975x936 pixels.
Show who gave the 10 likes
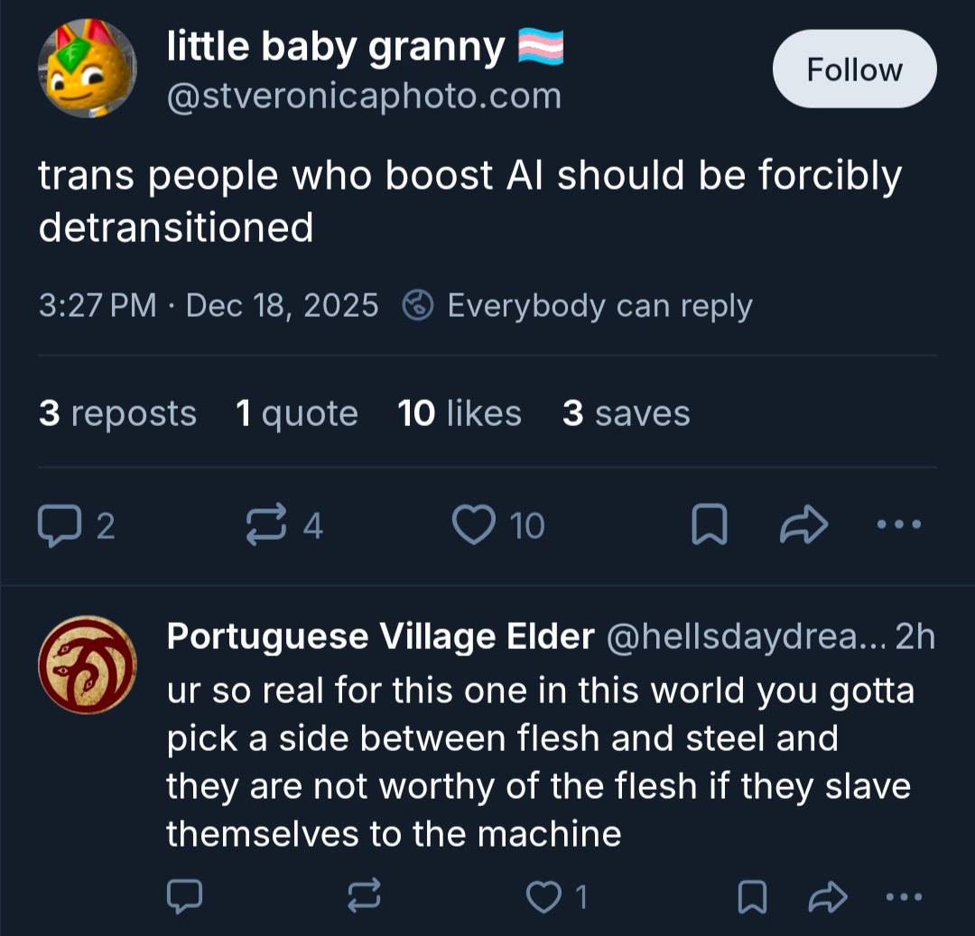[460, 413]
